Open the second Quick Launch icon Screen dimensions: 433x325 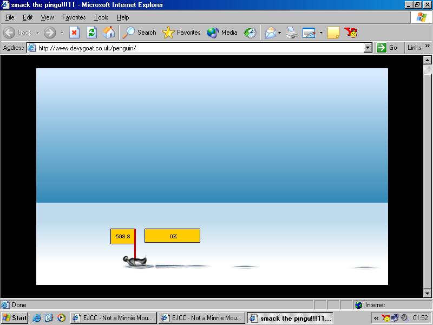pos(49,318)
